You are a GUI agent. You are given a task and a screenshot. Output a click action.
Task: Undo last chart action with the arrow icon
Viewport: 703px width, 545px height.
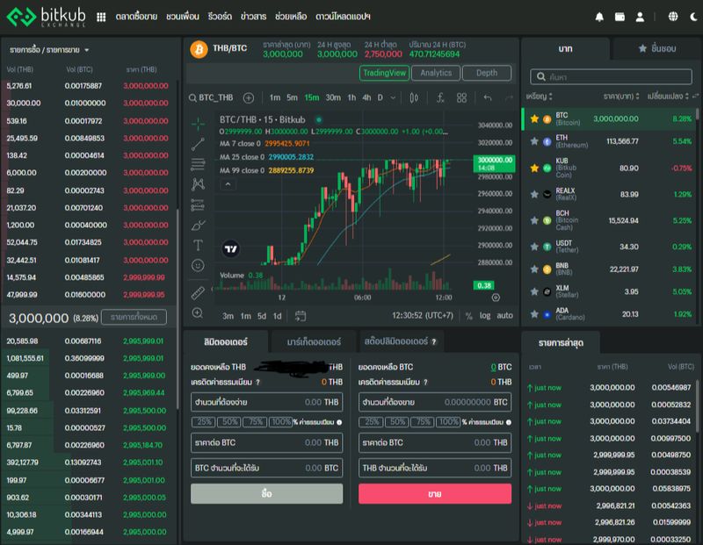[487, 97]
